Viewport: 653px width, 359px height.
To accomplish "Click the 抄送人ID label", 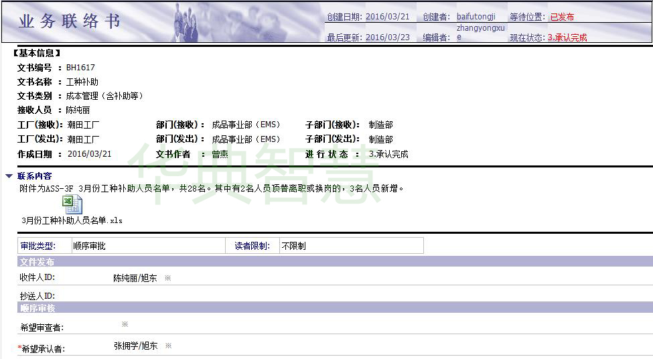I will pyautogui.click(x=38, y=296).
